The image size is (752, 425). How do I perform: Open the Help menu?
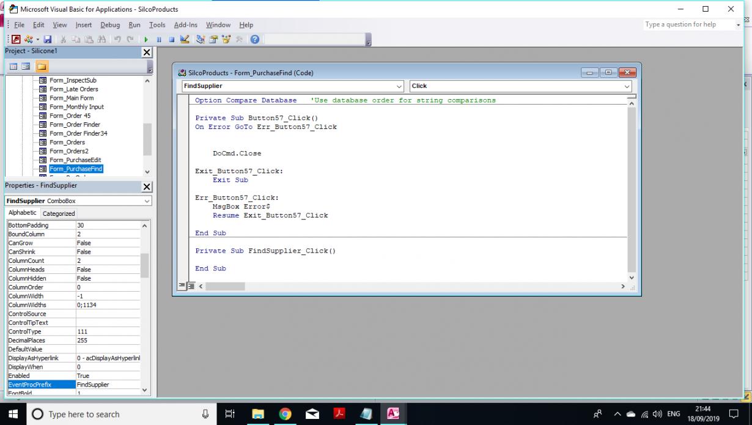pyautogui.click(x=246, y=25)
